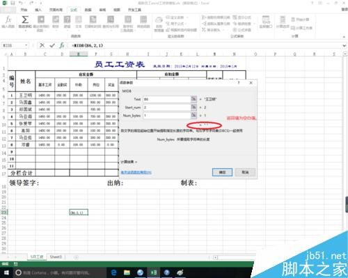Expand the Name Box dropdown
Image resolution: width=348 pixels, height=278 pixels.
(26, 45)
